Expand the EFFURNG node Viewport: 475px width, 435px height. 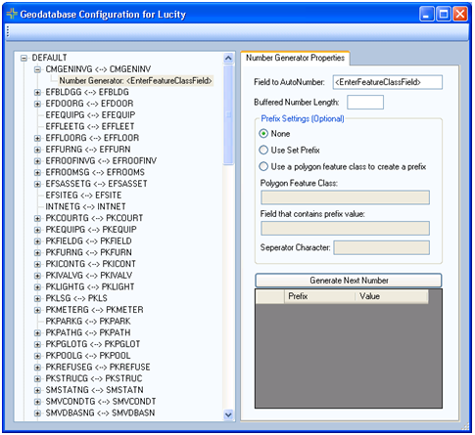point(37,150)
